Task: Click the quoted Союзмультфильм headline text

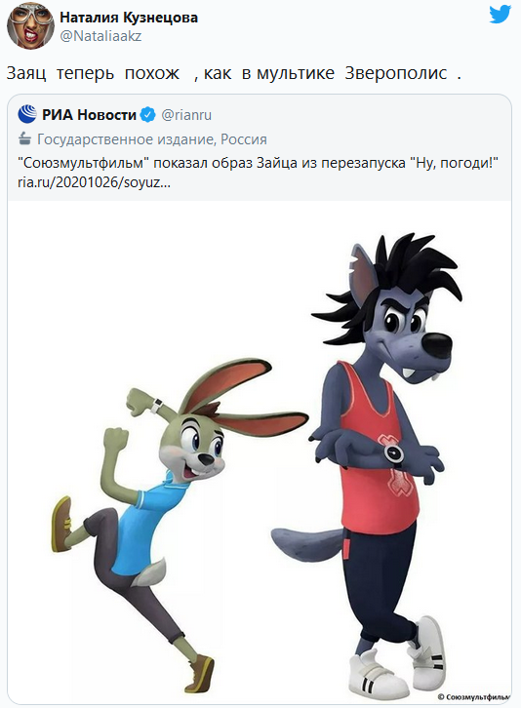Action: 258,163
